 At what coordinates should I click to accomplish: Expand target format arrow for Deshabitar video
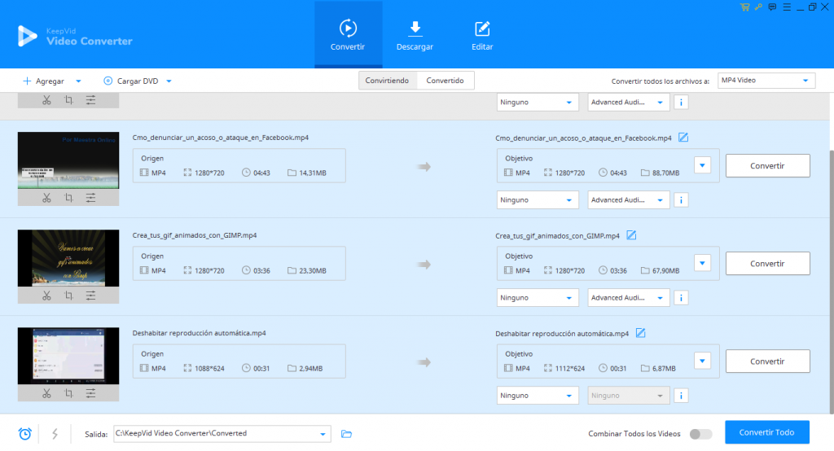pyautogui.click(x=703, y=360)
